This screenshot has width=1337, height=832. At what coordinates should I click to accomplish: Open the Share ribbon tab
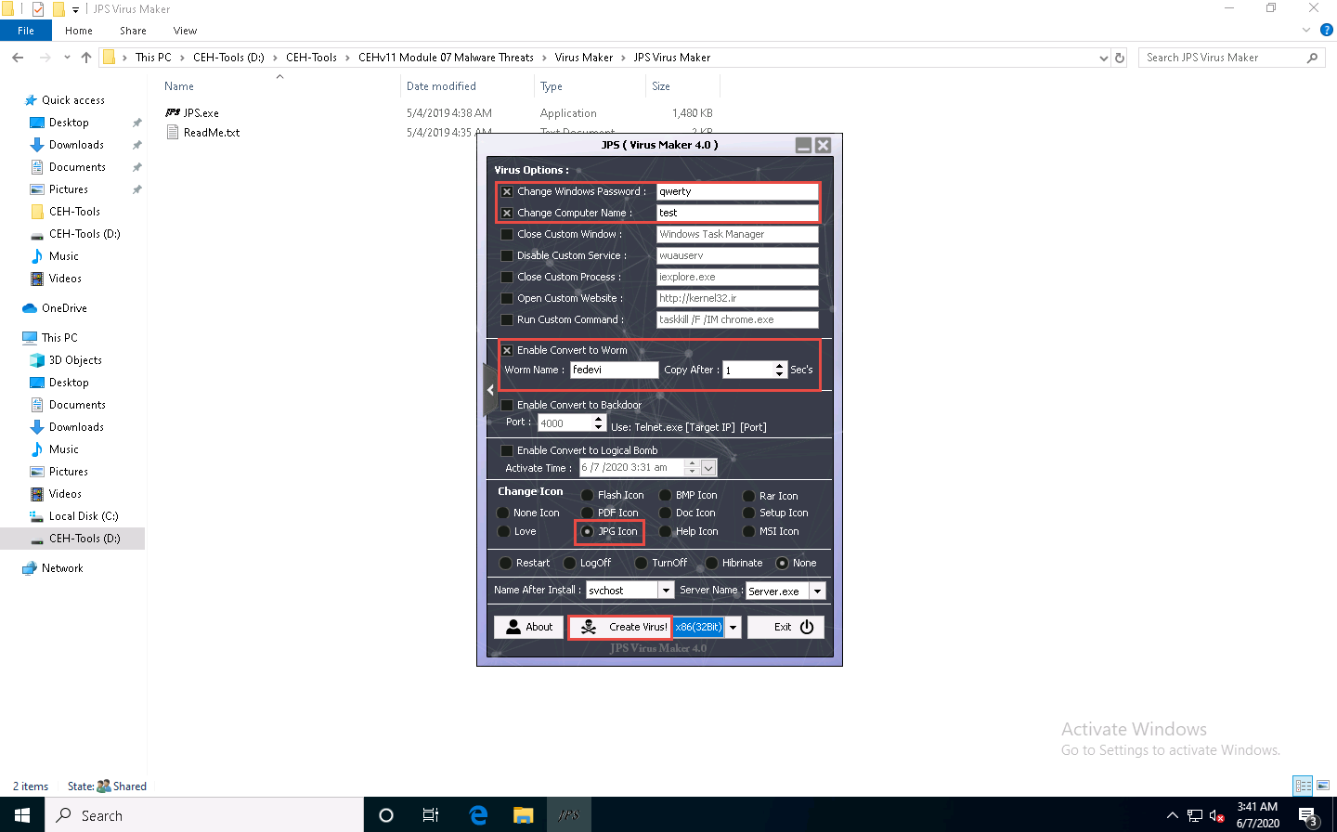(133, 31)
